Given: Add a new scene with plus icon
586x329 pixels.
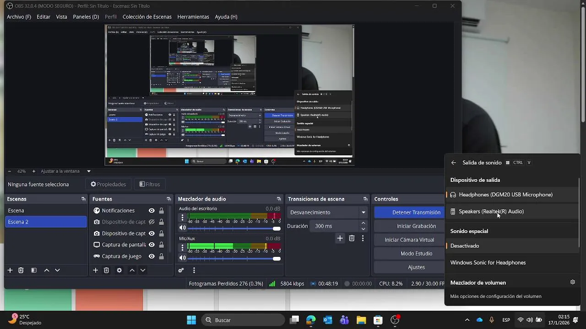Looking at the screenshot, I should pos(10,270).
